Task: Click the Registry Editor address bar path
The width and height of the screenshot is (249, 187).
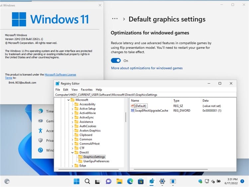Action: coord(145,95)
